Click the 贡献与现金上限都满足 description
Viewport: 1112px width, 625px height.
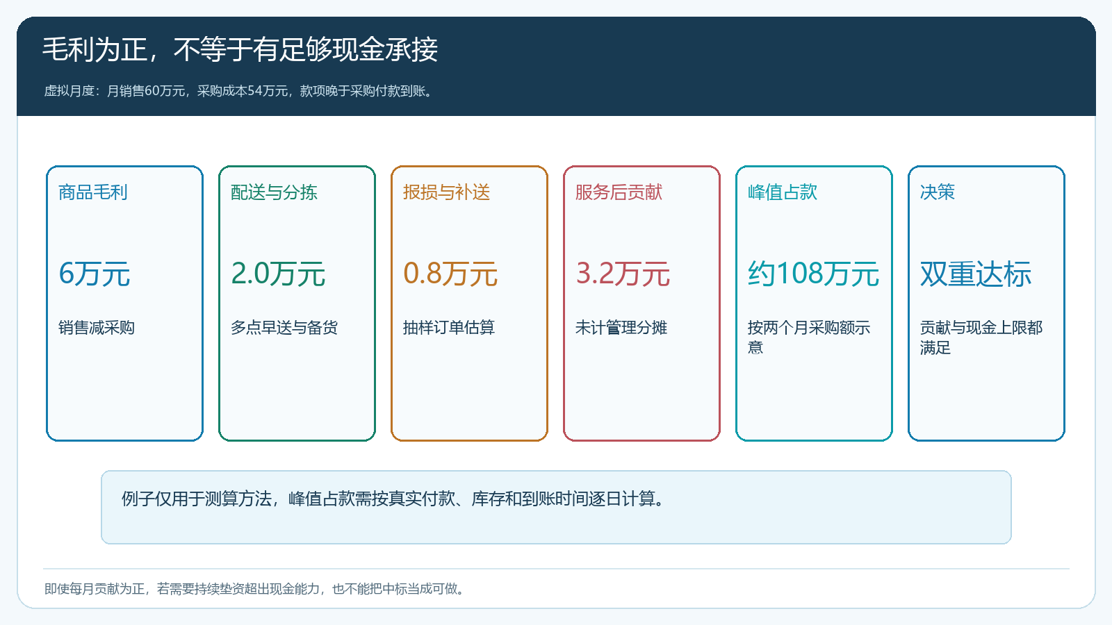981,337
